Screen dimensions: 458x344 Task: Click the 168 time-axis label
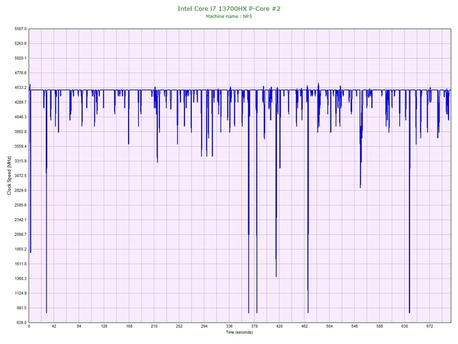point(129,326)
